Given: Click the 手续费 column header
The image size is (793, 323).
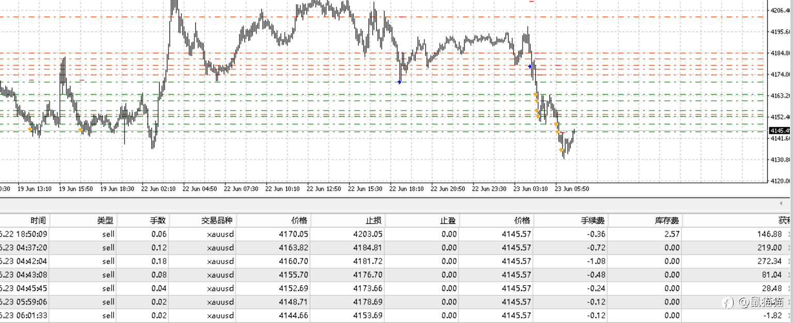Looking at the screenshot, I should click(571, 221).
